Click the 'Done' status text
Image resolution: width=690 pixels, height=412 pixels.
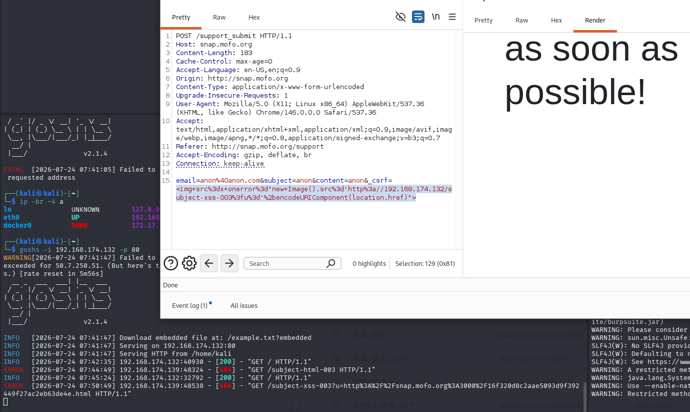coord(170,285)
